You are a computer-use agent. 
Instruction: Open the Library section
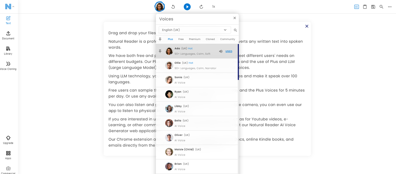click(8, 51)
